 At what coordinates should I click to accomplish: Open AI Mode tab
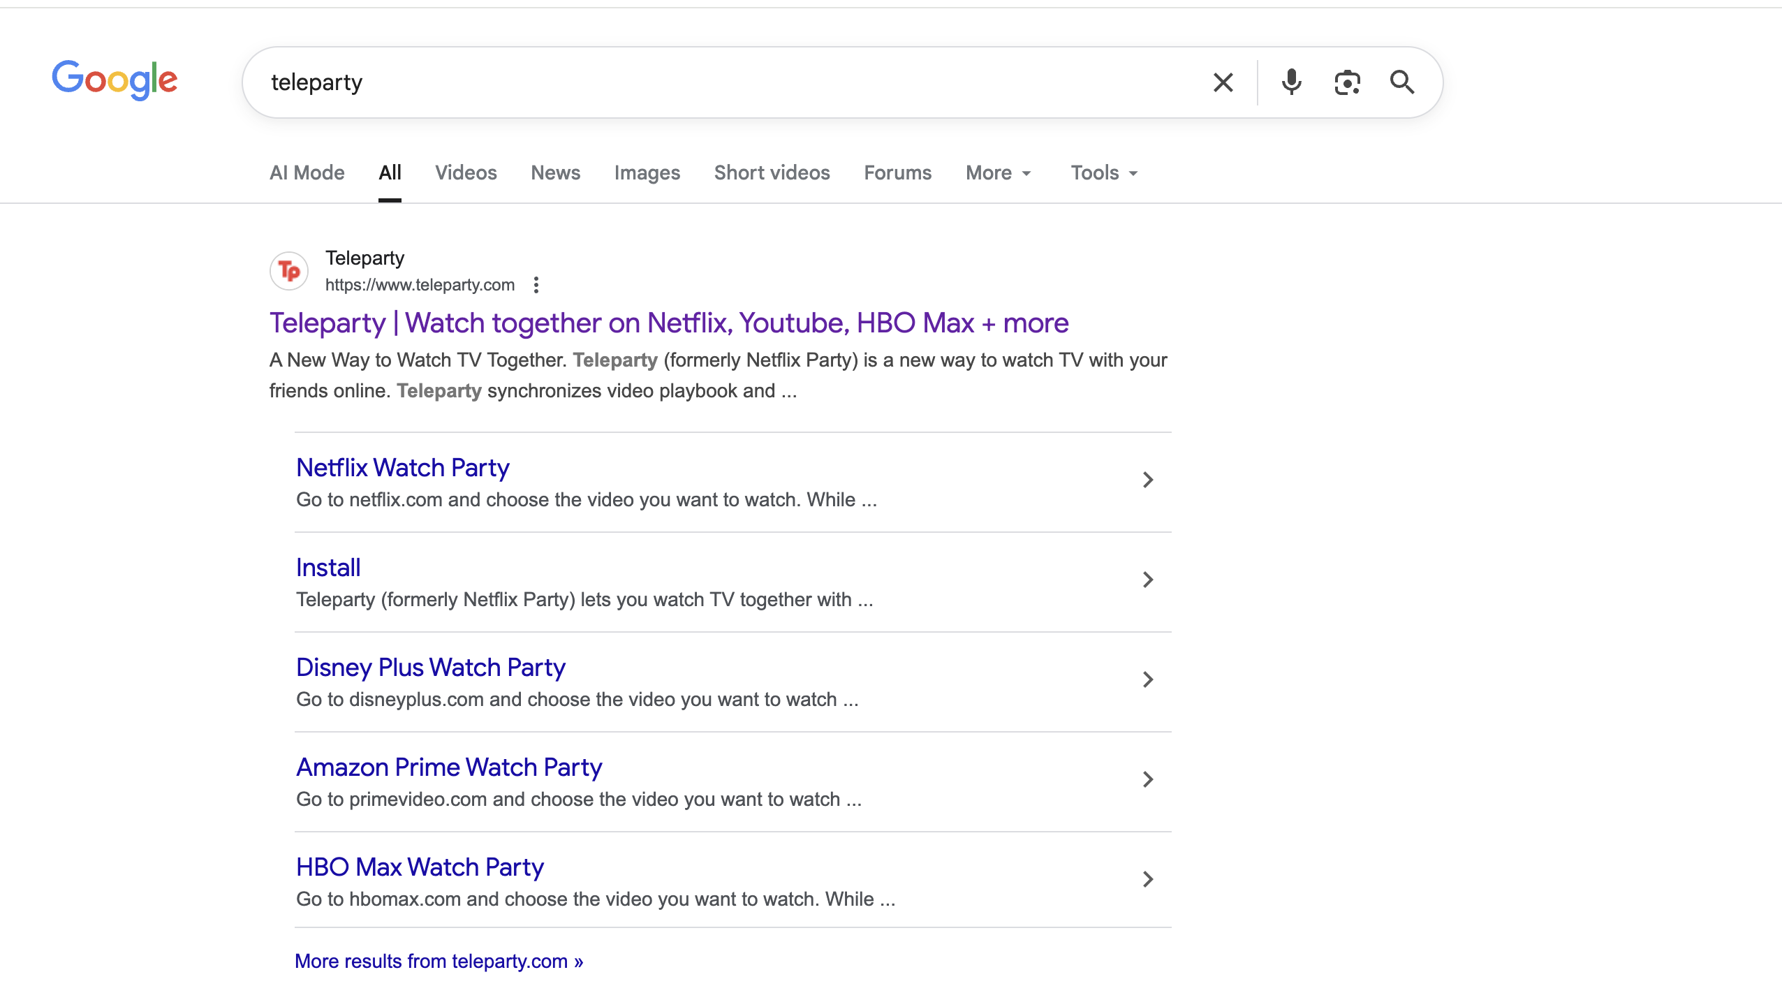[x=307, y=172]
